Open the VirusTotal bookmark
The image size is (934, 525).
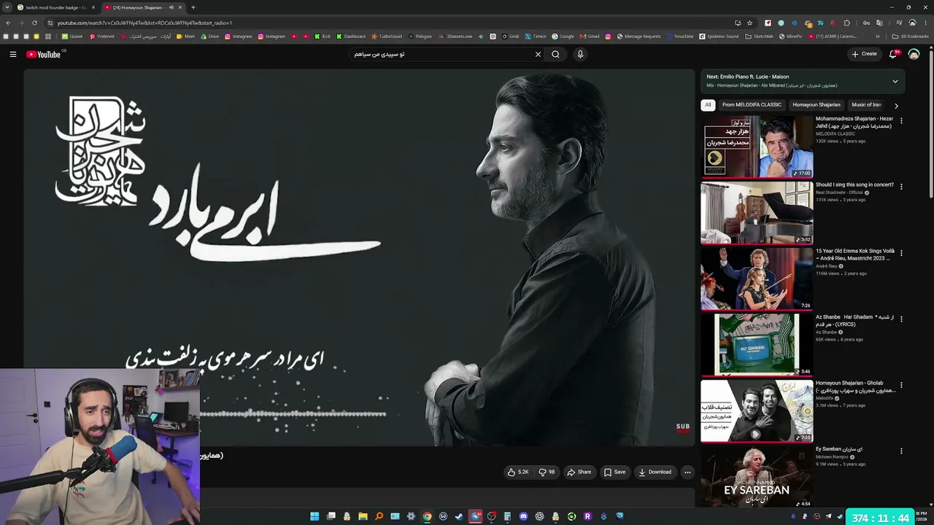679,36
